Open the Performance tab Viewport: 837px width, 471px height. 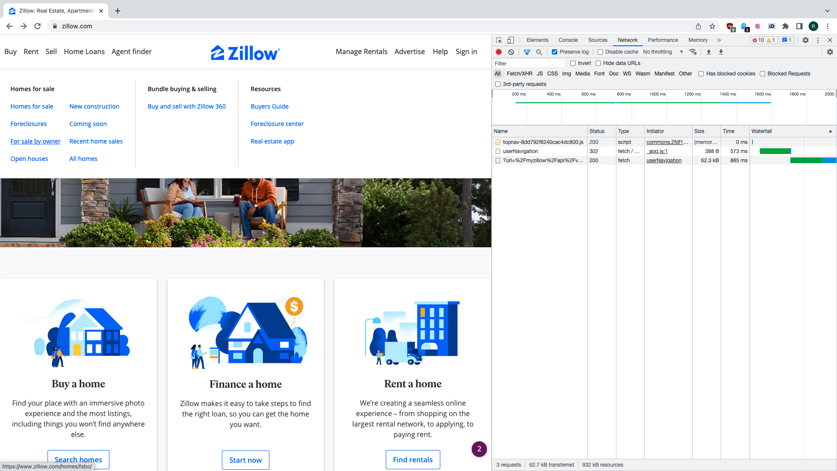point(663,40)
